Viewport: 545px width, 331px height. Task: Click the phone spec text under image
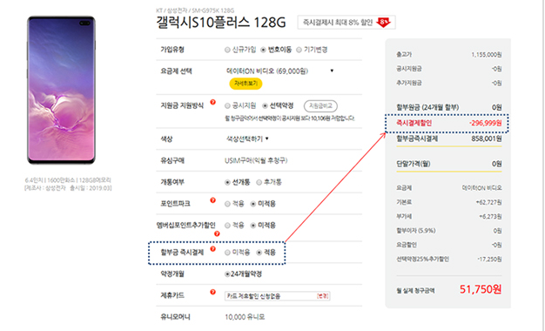(68, 184)
